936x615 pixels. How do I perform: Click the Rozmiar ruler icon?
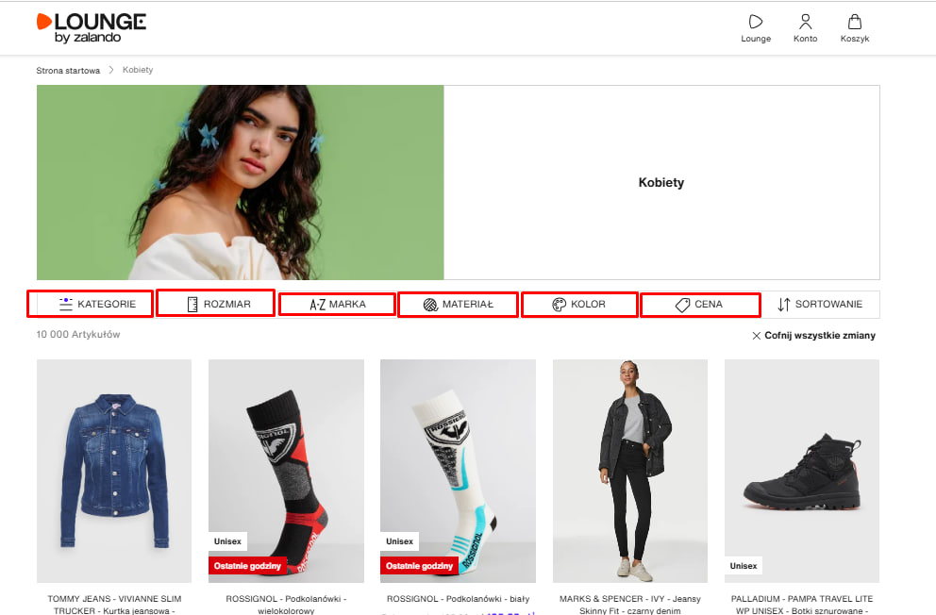[x=192, y=305]
